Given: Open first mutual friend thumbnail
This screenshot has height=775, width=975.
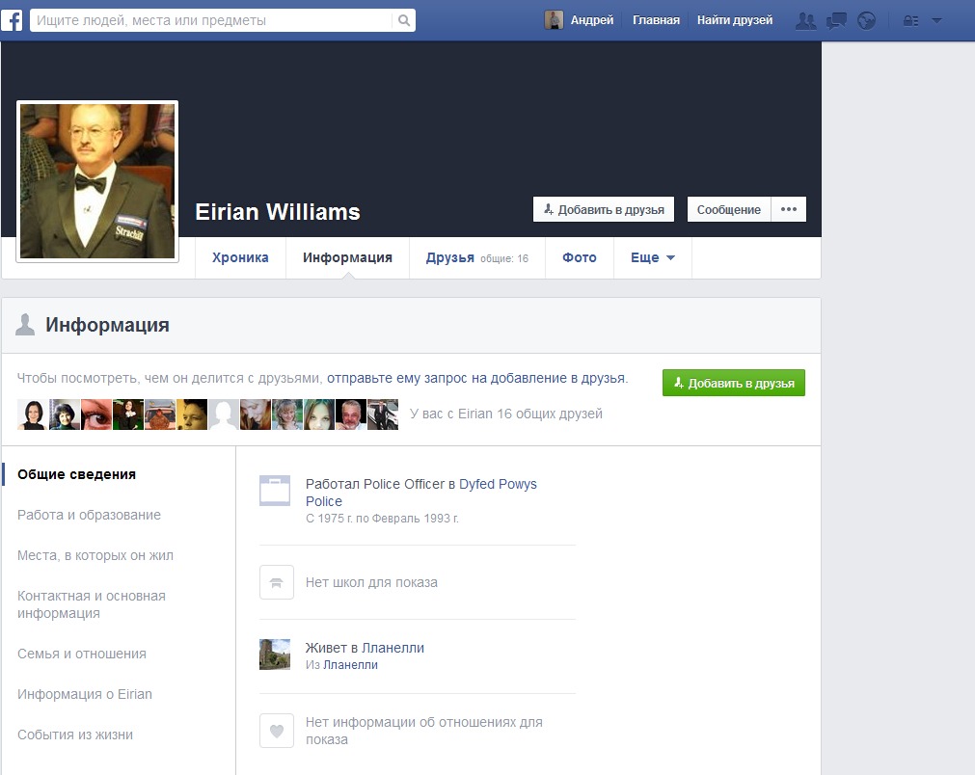Looking at the screenshot, I should (x=33, y=414).
